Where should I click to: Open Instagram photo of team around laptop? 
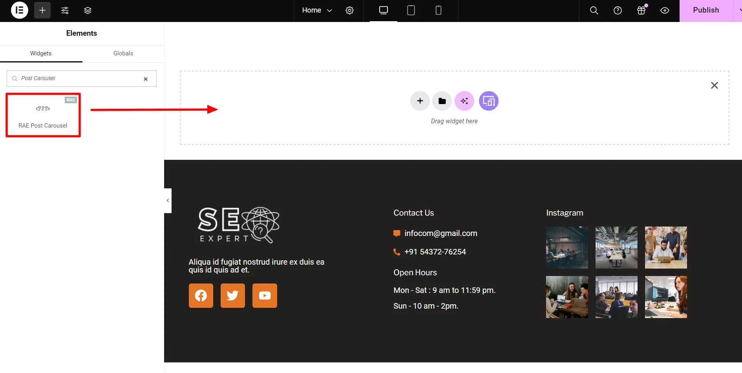(666, 247)
